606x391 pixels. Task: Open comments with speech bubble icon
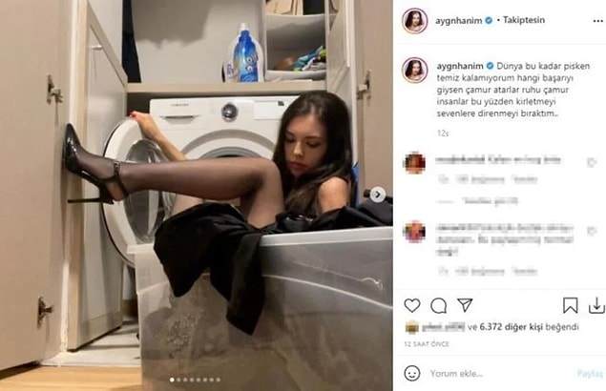(x=438, y=305)
